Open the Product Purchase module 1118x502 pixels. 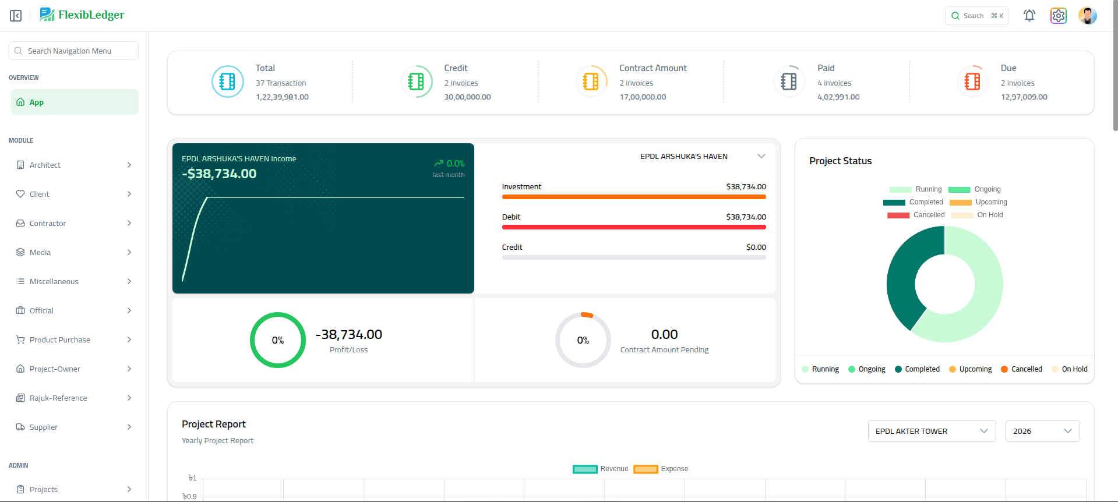coord(75,340)
